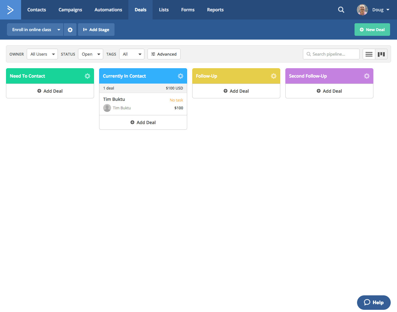
Task: Click the Currently In Contact stage title
Action: coord(124,76)
